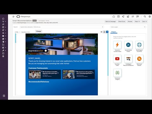The width and height of the screenshot is (152, 114).
Task: Open the envelope email icon in the top bar
Action: (118, 16)
